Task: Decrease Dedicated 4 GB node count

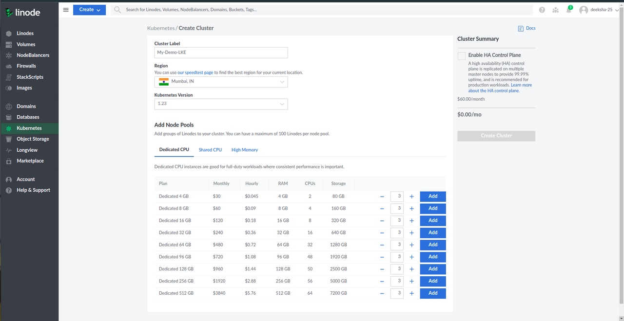Action: (x=382, y=196)
